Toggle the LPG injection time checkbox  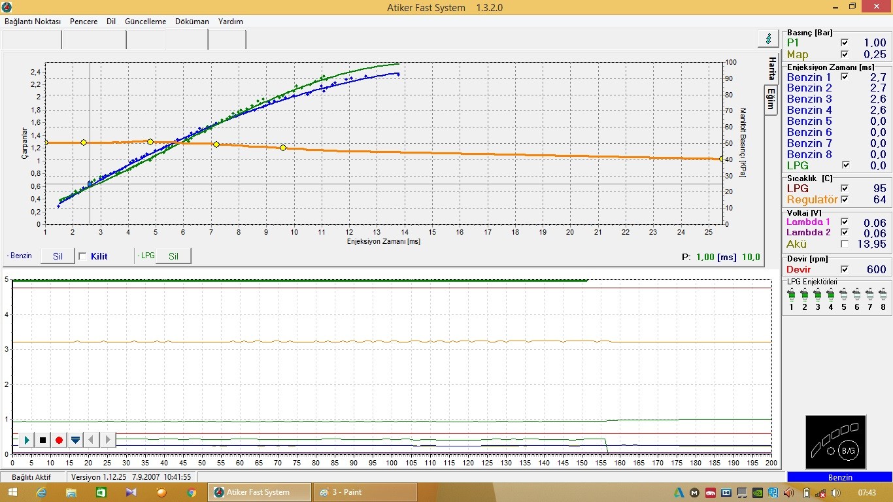845,165
